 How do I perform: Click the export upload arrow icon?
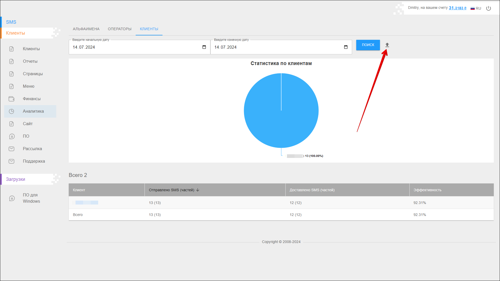click(x=387, y=45)
